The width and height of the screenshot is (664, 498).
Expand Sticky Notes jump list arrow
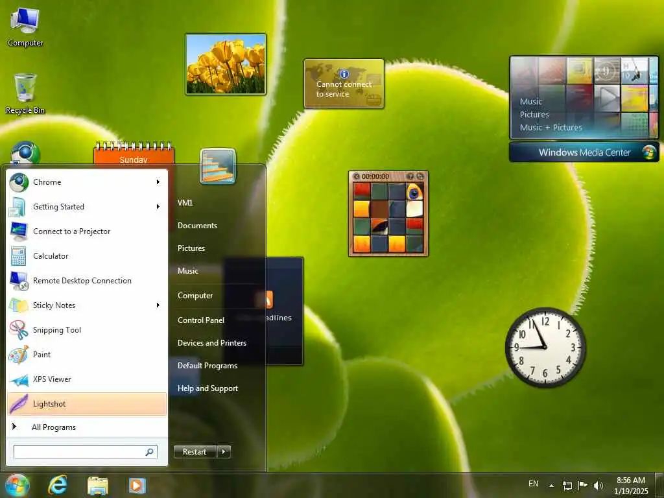(x=158, y=305)
